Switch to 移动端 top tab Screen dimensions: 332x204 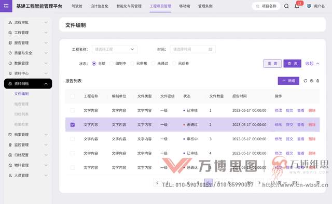tap(185, 6)
